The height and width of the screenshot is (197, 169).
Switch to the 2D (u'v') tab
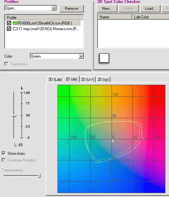(87, 79)
